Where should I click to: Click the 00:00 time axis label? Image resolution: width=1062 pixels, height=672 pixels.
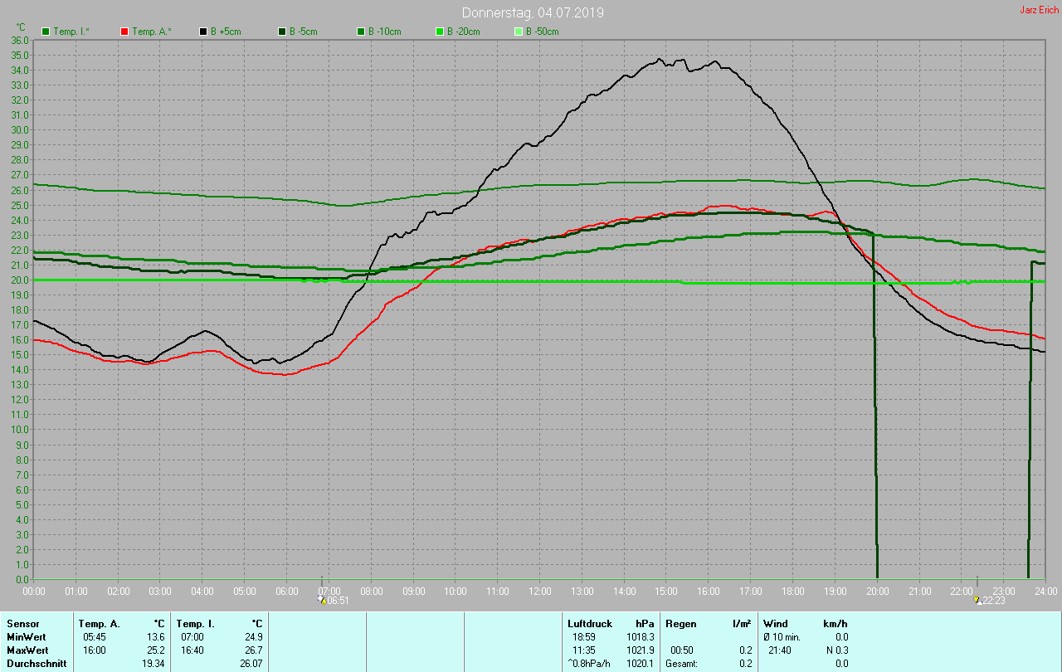pyautogui.click(x=34, y=592)
